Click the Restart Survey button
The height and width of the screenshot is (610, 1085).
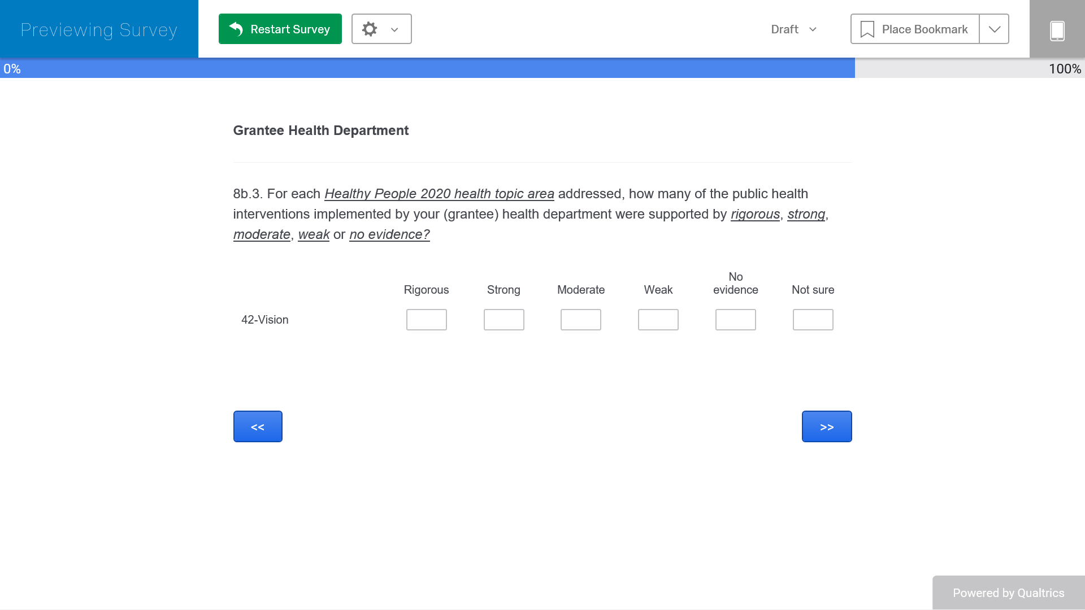coord(280,29)
